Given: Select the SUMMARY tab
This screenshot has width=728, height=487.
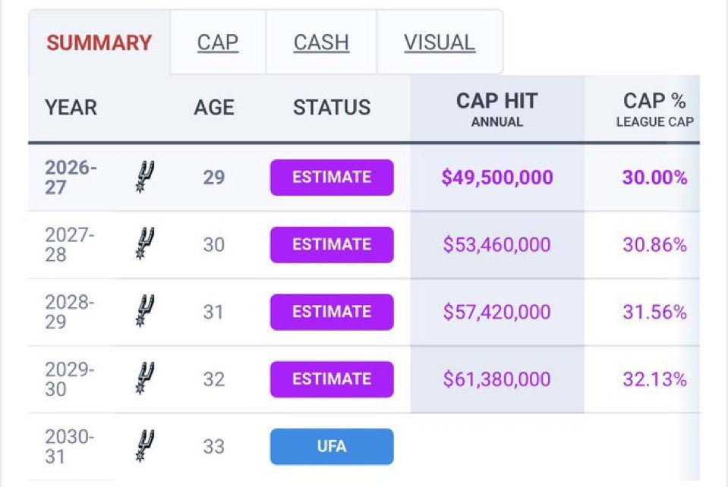Looking at the screenshot, I should coord(99,42).
